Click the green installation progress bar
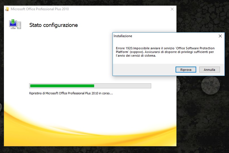229x153 pixels. [90, 86]
